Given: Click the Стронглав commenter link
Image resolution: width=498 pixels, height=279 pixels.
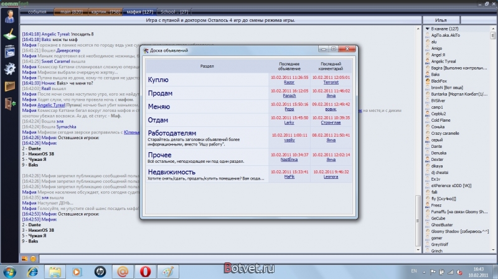Looking at the screenshot, I should tap(331, 122).
